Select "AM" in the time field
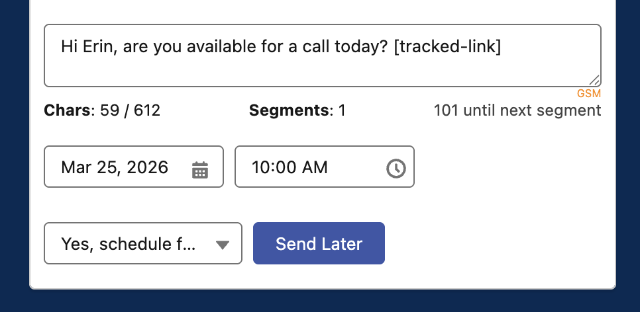The image size is (640, 312). pyautogui.click(x=315, y=167)
